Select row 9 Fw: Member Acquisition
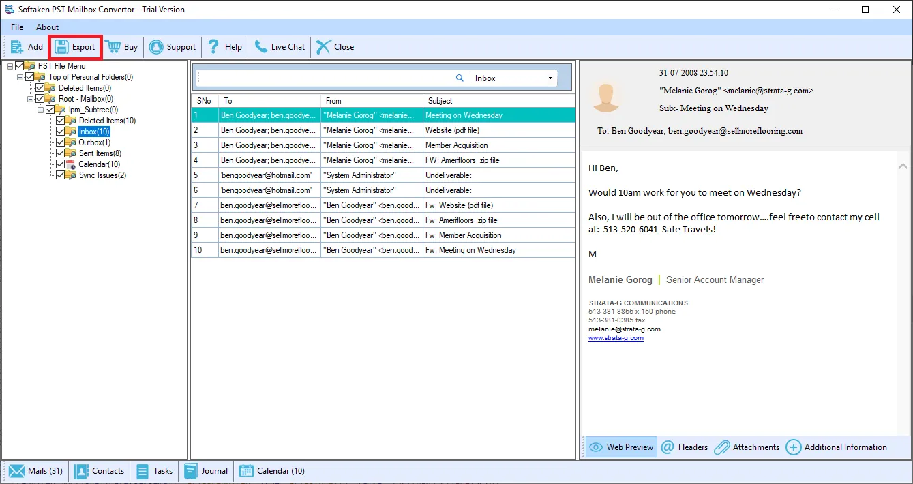The image size is (913, 484). (383, 235)
